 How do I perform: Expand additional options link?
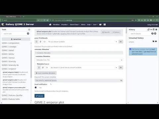[x=46, y=80]
